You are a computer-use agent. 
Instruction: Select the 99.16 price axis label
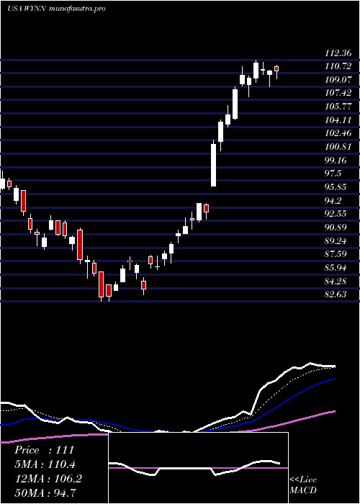[336, 161]
